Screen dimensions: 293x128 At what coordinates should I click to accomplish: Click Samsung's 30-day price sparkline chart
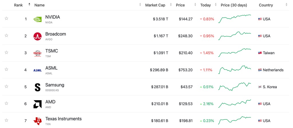[235, 86]
